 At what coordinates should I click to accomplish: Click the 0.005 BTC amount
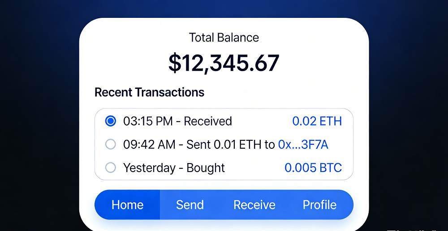coord(313,168)
